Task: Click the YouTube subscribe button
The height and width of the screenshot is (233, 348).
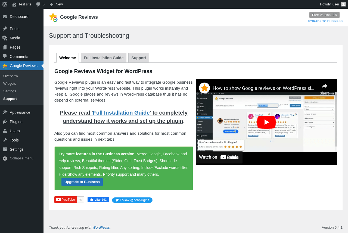Action: coord(66,200)
